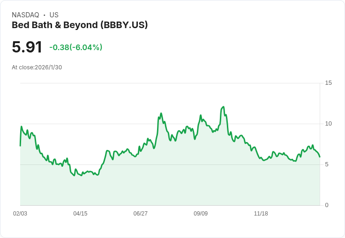Select the -0.38(-6.04%) price change text
This screenshot has width=345, height=238.
(75, 47)
